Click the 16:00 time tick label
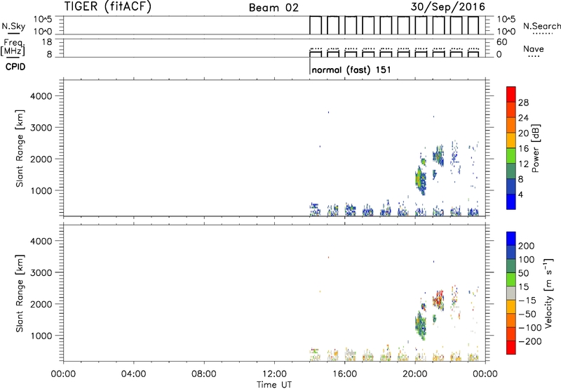Image resolution: width=561 pixels, height=389 pixels. (344, 374)
